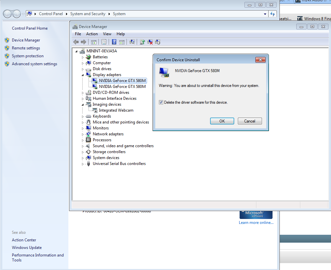
Task: Click the Network adapters category icon
Action: pos(89,134)
